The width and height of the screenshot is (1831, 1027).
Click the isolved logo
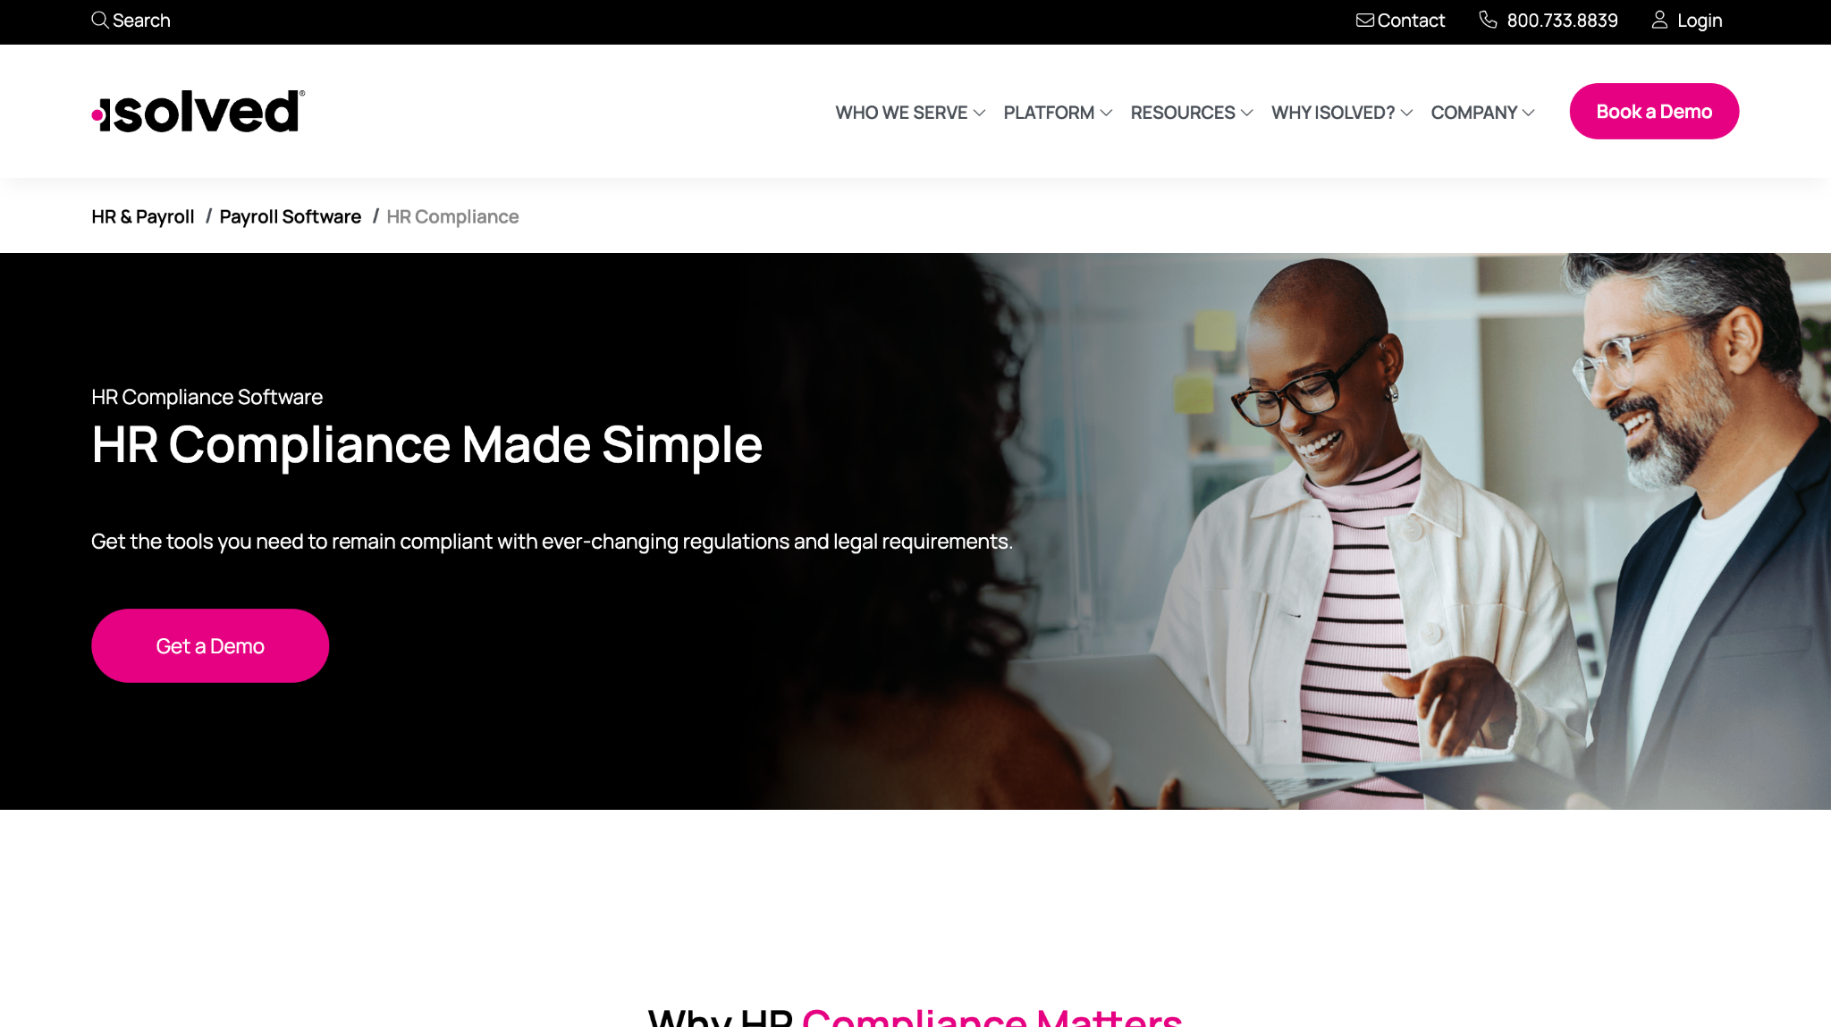pos(198,112)
